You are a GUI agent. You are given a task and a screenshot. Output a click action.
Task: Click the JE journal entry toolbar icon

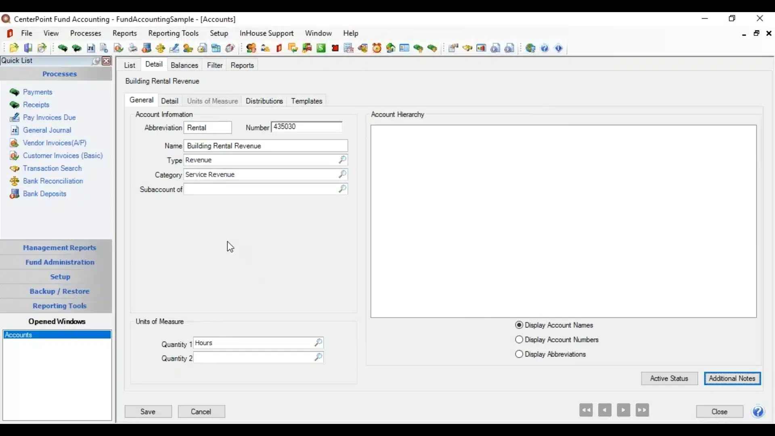click(91, 48)
